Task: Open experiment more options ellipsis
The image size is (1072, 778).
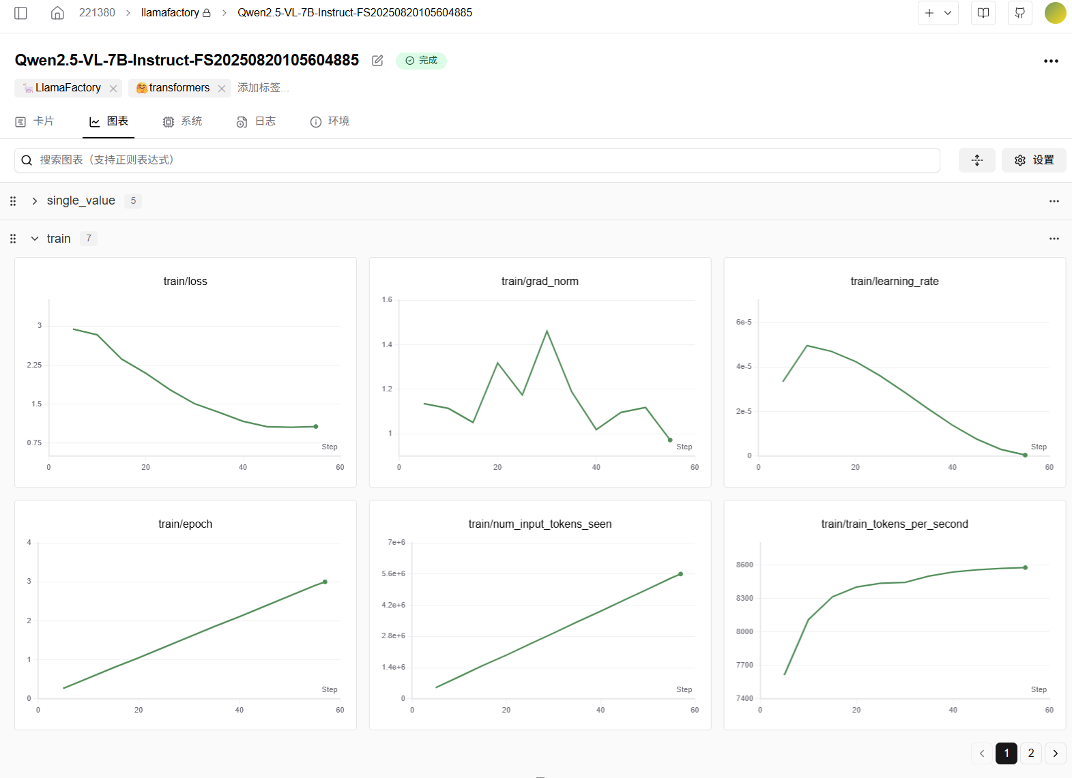Action: [x=1051, y=61]
